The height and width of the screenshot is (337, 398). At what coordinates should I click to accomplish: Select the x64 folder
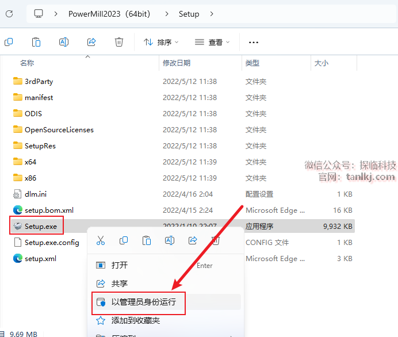(x=30, y=162)
